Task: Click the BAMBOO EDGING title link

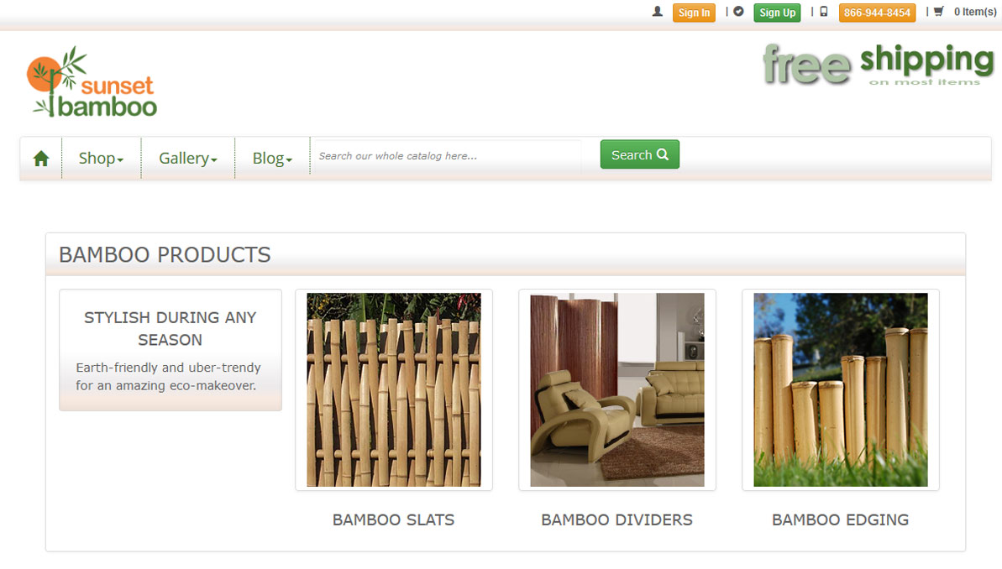Action: (841, 519)
